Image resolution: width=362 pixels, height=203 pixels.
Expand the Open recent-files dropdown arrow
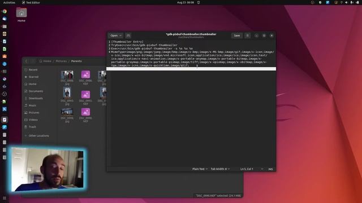click(x=120, y=36)
